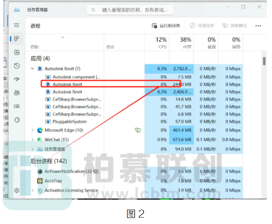
Task: Open the more options ellipsis menu
Action: pos(258,26)
